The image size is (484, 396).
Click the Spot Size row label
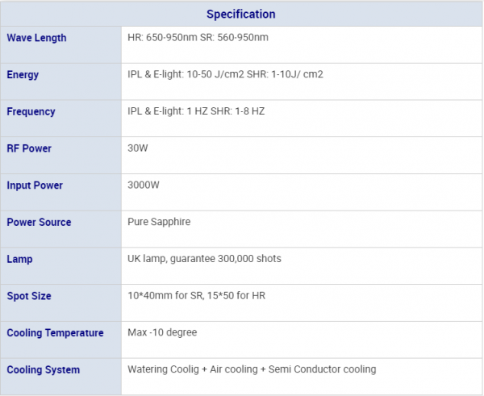pyautogui.click(x=29, y=296)
